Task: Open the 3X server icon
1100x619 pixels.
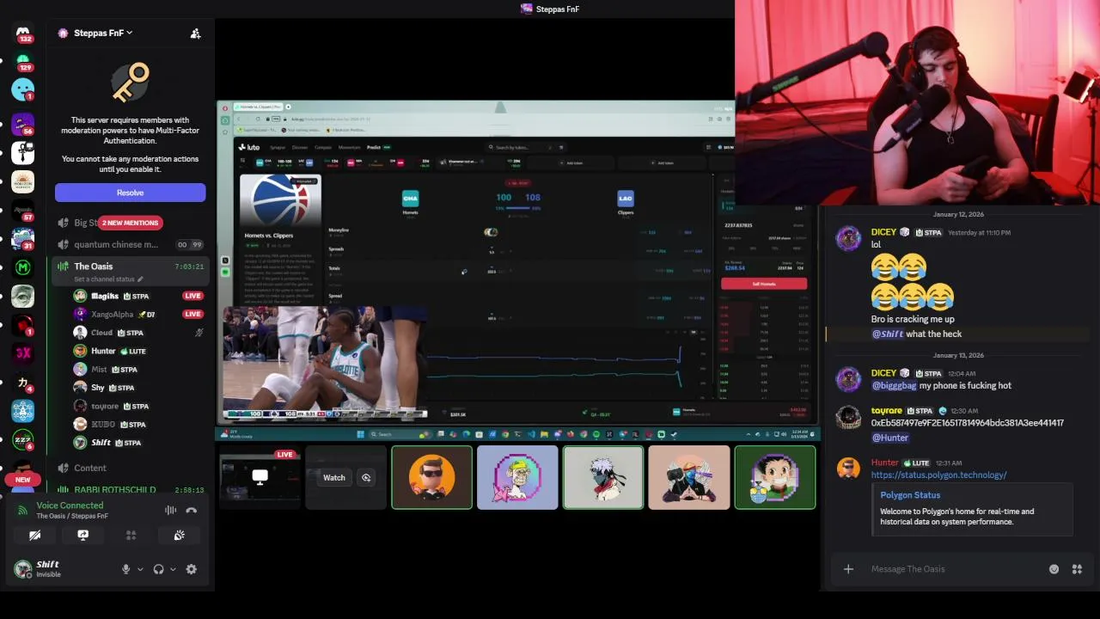Action: [23, 352]
